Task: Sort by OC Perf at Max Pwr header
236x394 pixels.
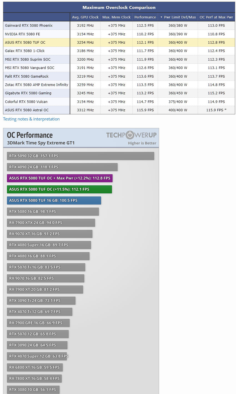Action: tap(216, 17)
